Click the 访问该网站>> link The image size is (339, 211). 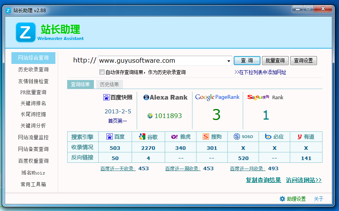click(304, 180)
